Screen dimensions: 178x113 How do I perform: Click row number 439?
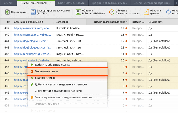click(7, 28)
